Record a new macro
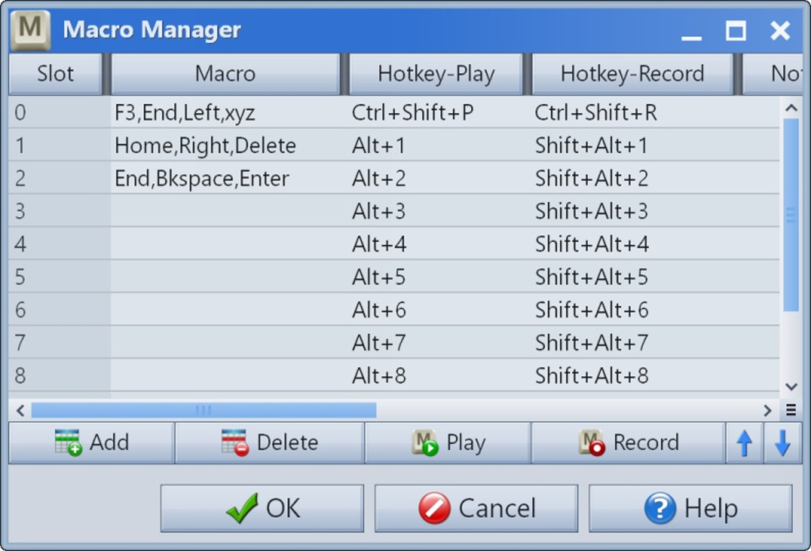The width and height of the screenshot is (811, 551). 628,443
